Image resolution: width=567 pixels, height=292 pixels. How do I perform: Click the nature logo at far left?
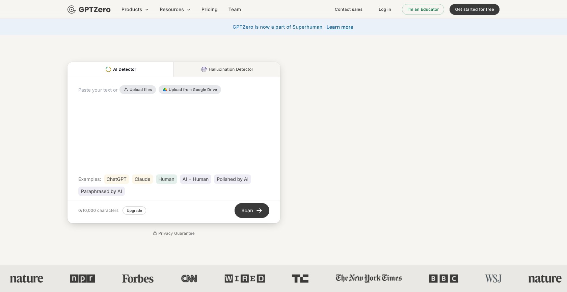[x=27, y=279]
